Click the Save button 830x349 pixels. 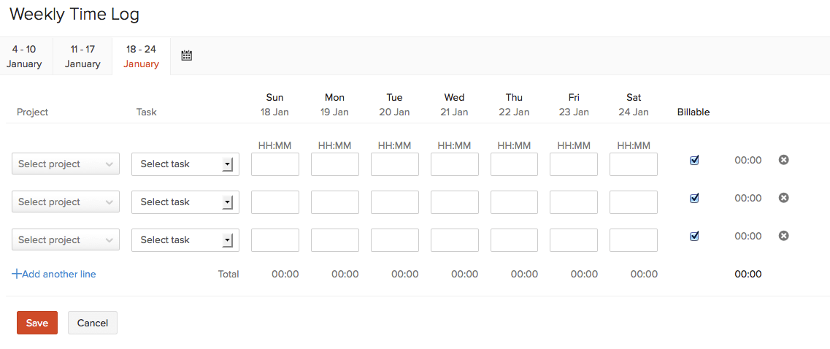[x=37, y=323]
